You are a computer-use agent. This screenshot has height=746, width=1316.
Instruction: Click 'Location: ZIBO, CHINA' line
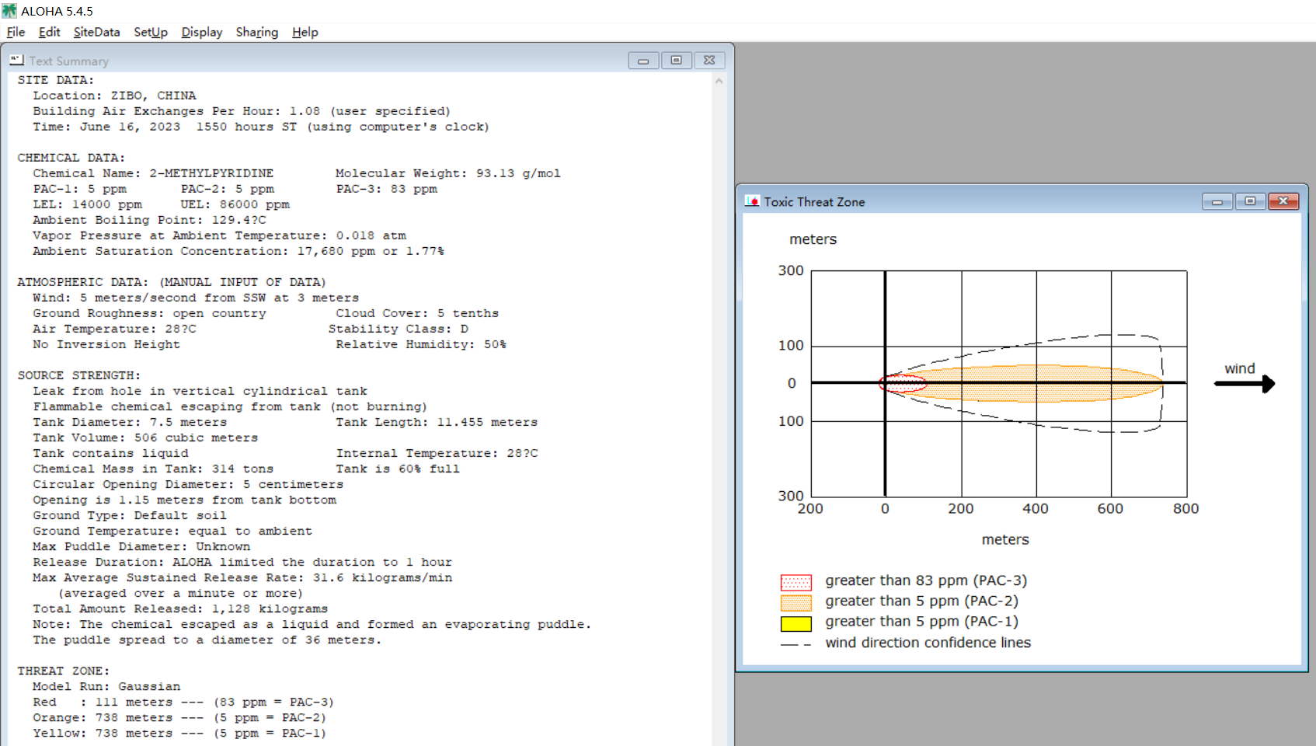click(114, 96)
